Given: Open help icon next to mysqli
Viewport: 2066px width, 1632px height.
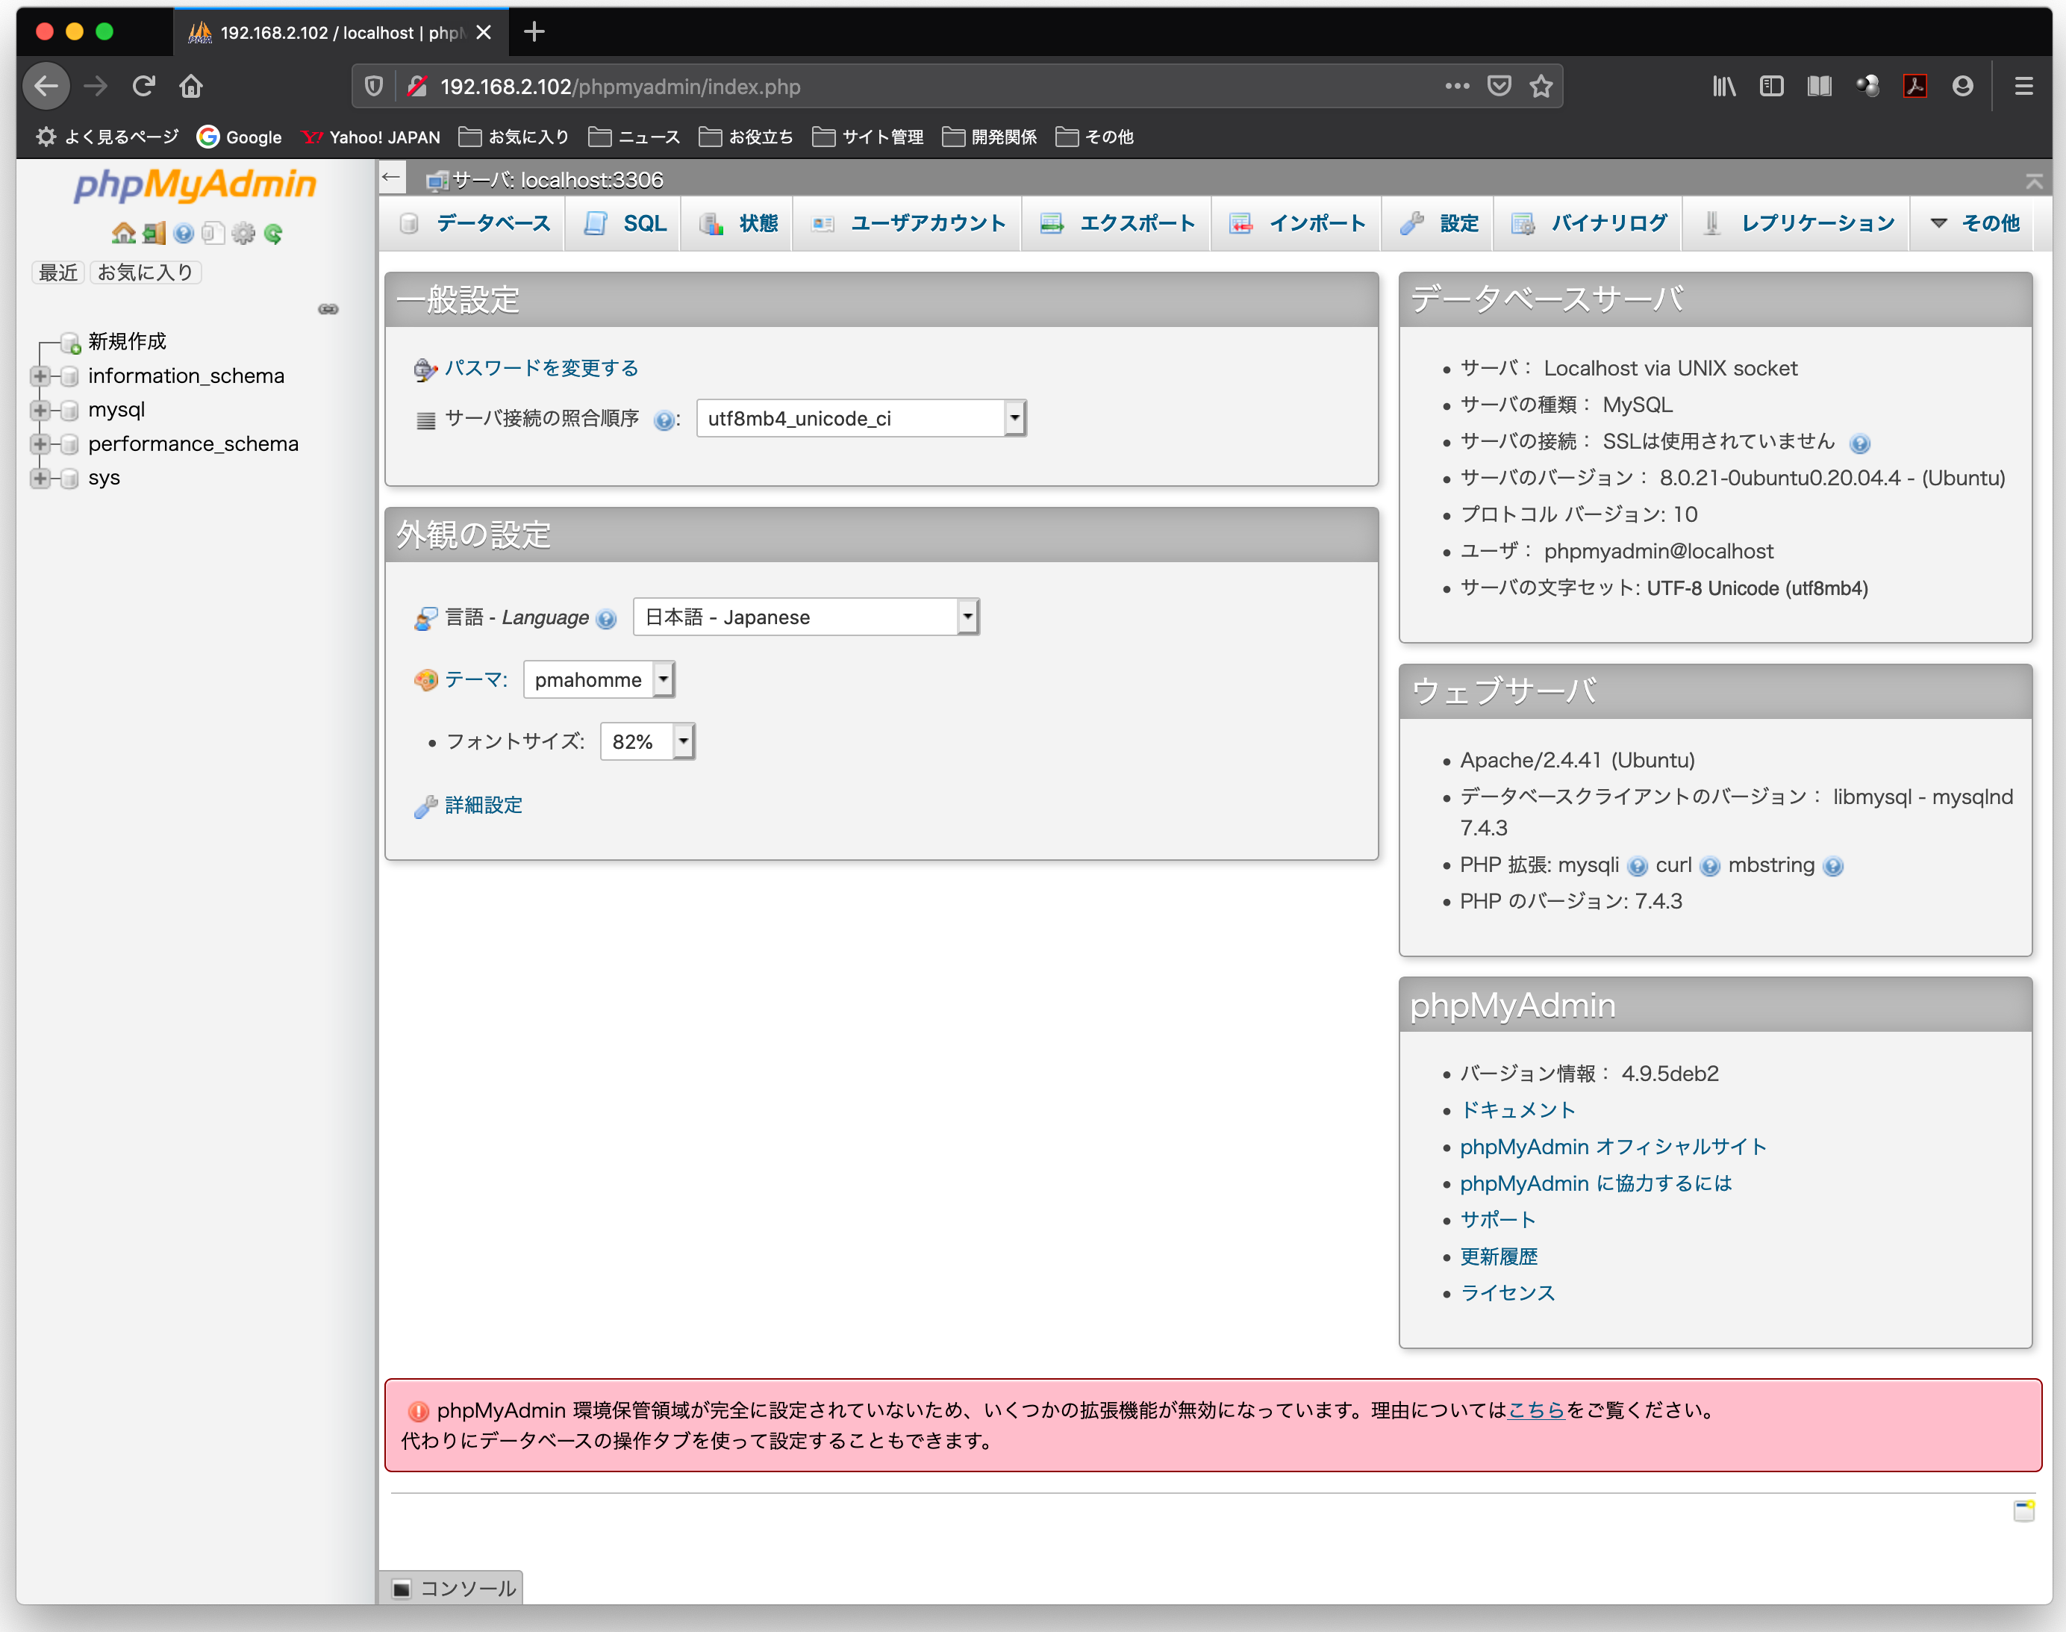Looking at the screenshot, I should 1637,867.
